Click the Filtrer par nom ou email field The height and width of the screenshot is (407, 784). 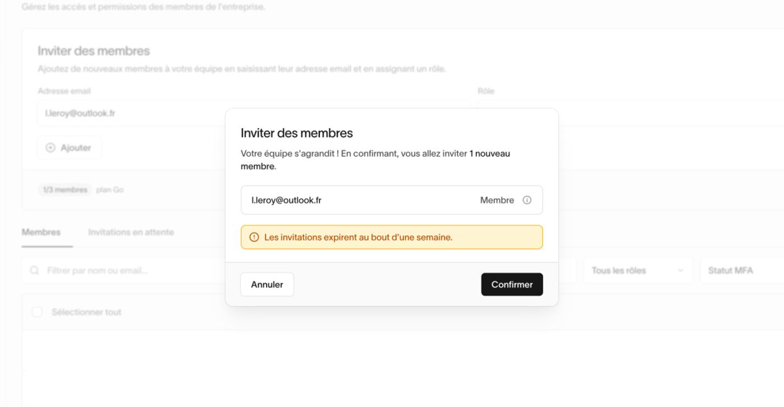pos(123,271)
